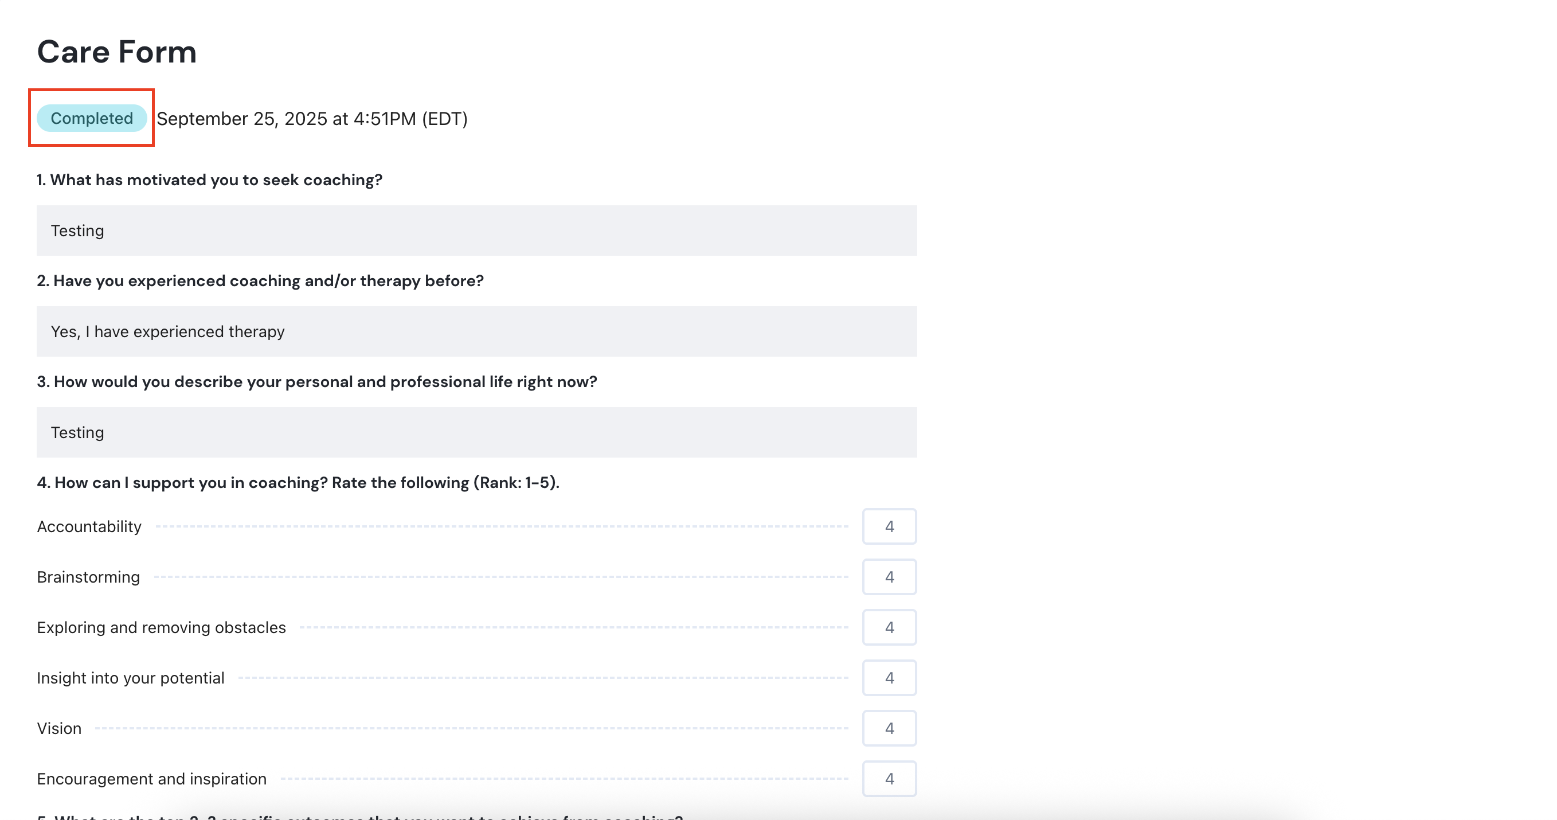The height and width of the screenshot is (820, 1557).
Task: Click the Encouragement and inspiration label
Action: [152, 779]
